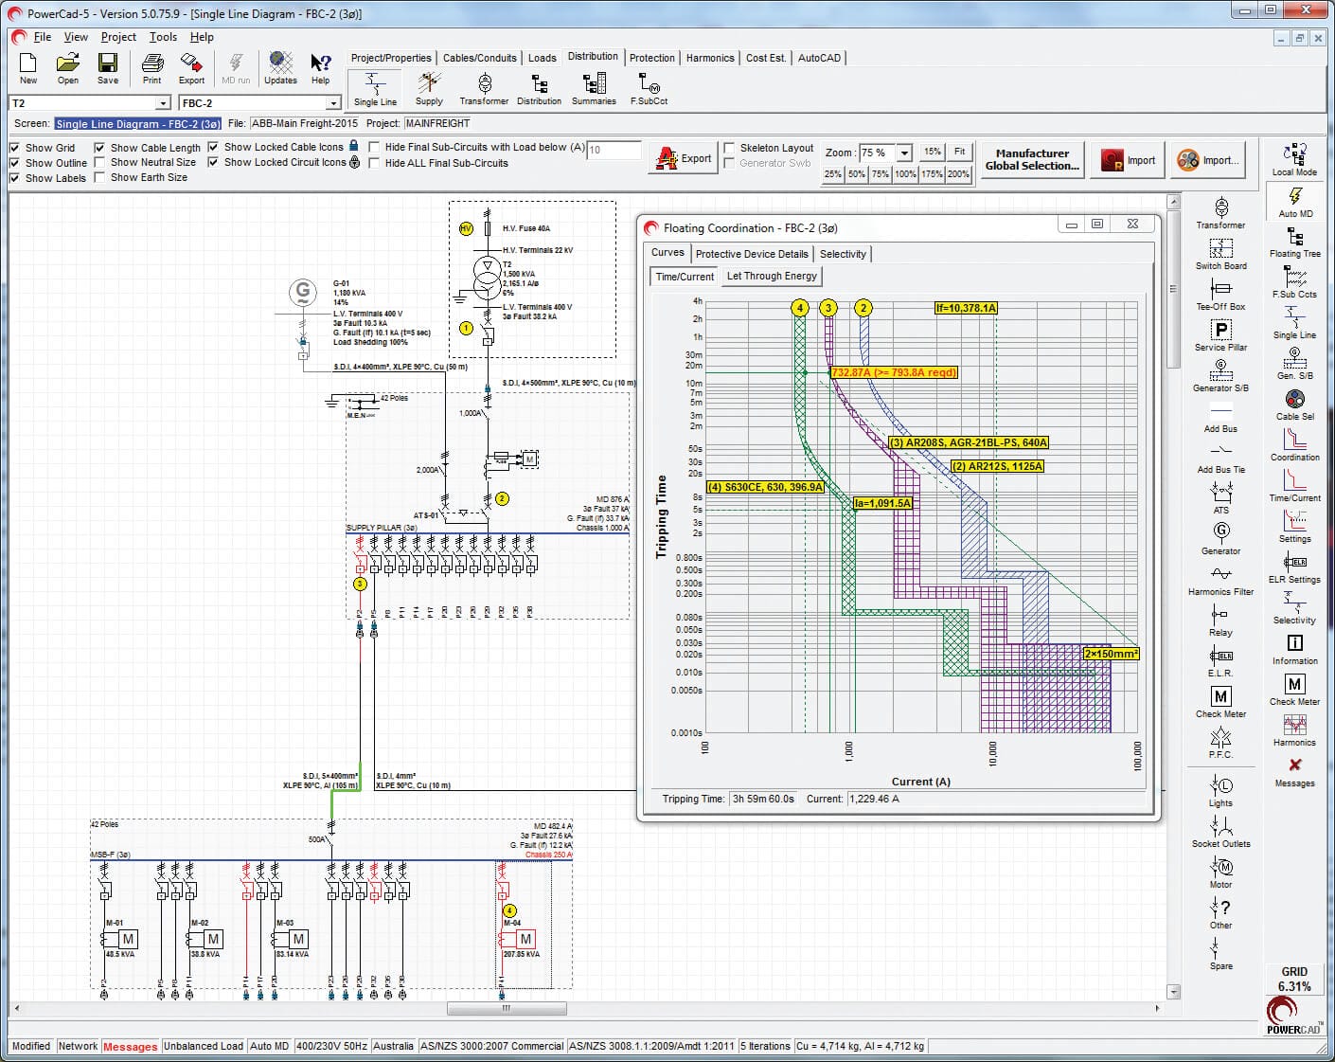Expand the FBC-2 board dropdown
This screenshot has height=1062, width=1335.
click(333, 102)
